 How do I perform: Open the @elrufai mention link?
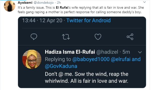(x=120, y=59)
